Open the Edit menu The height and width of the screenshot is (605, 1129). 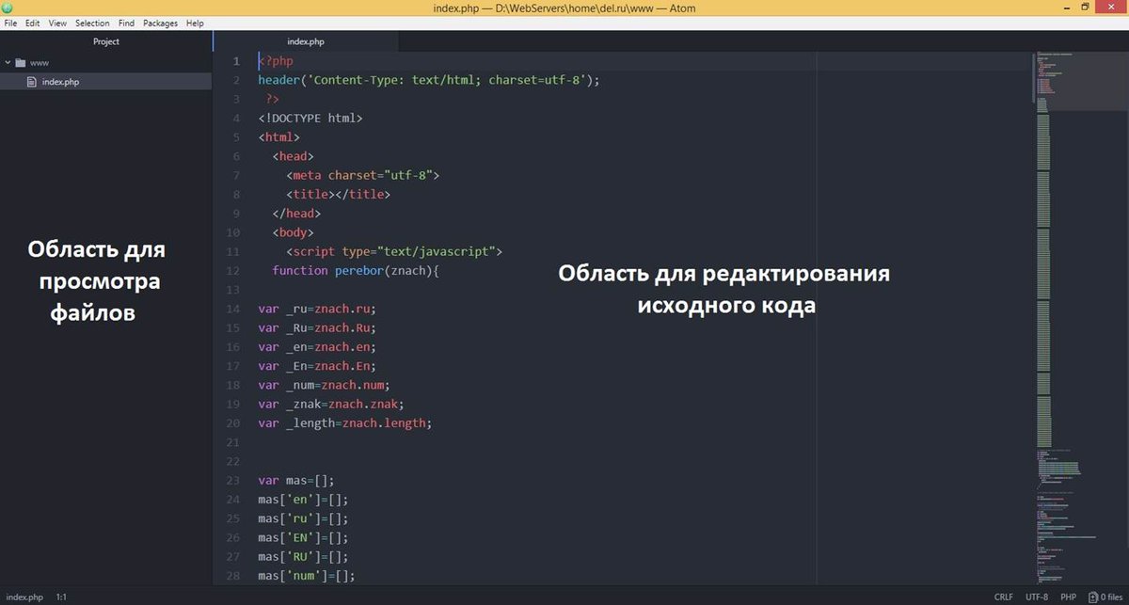(33, 23)
